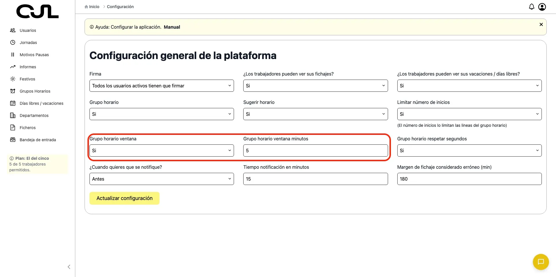Click the CJL logo
556x277 pixels.
coord(37,12)
